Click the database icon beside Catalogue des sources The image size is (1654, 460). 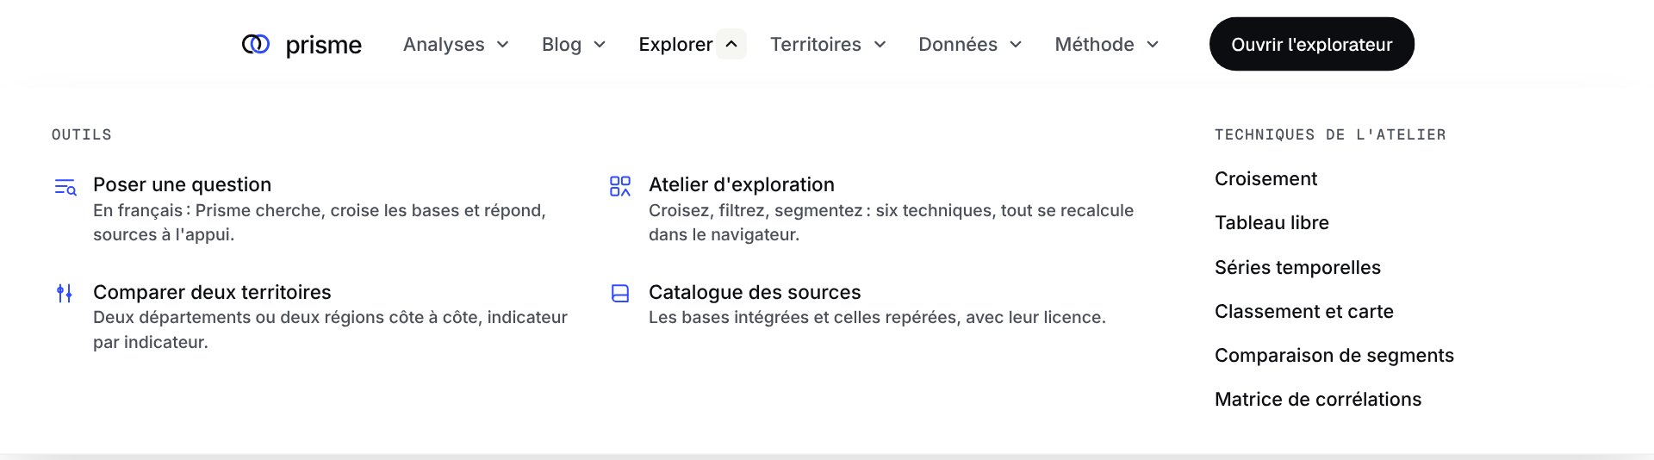pos(620,294)
